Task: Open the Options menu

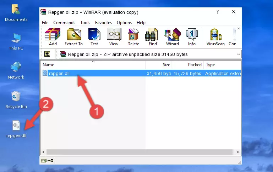Action: click(124, 23)
